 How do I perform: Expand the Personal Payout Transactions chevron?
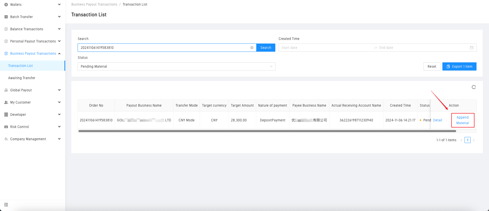(59, 41)
